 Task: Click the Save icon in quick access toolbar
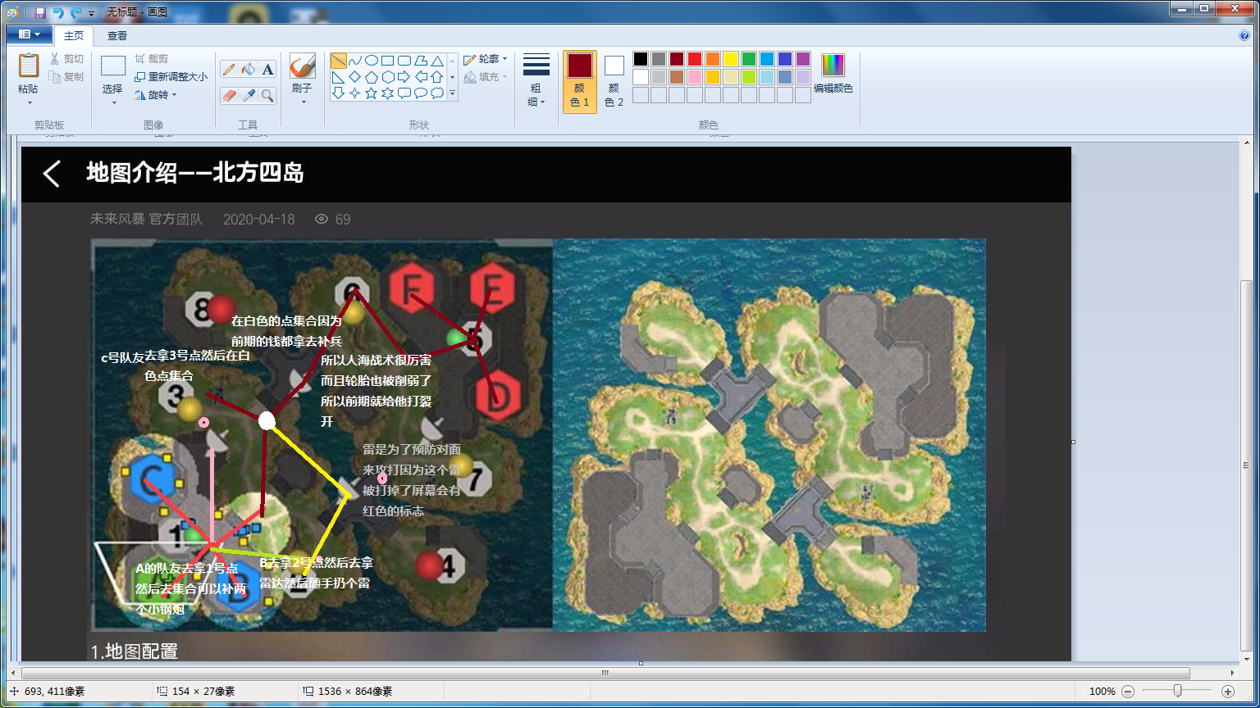[40, 13]
